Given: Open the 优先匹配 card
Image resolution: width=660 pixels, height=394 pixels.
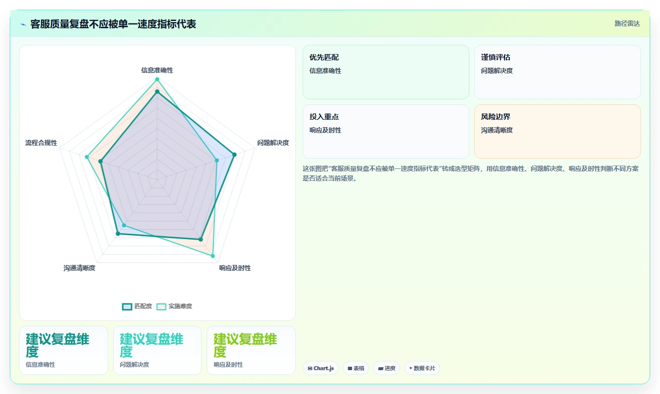Looking at the screenshot, I should (x=386, y=72).
